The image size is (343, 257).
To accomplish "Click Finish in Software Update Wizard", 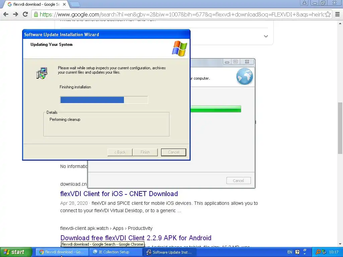I will (x=145, y=152).
